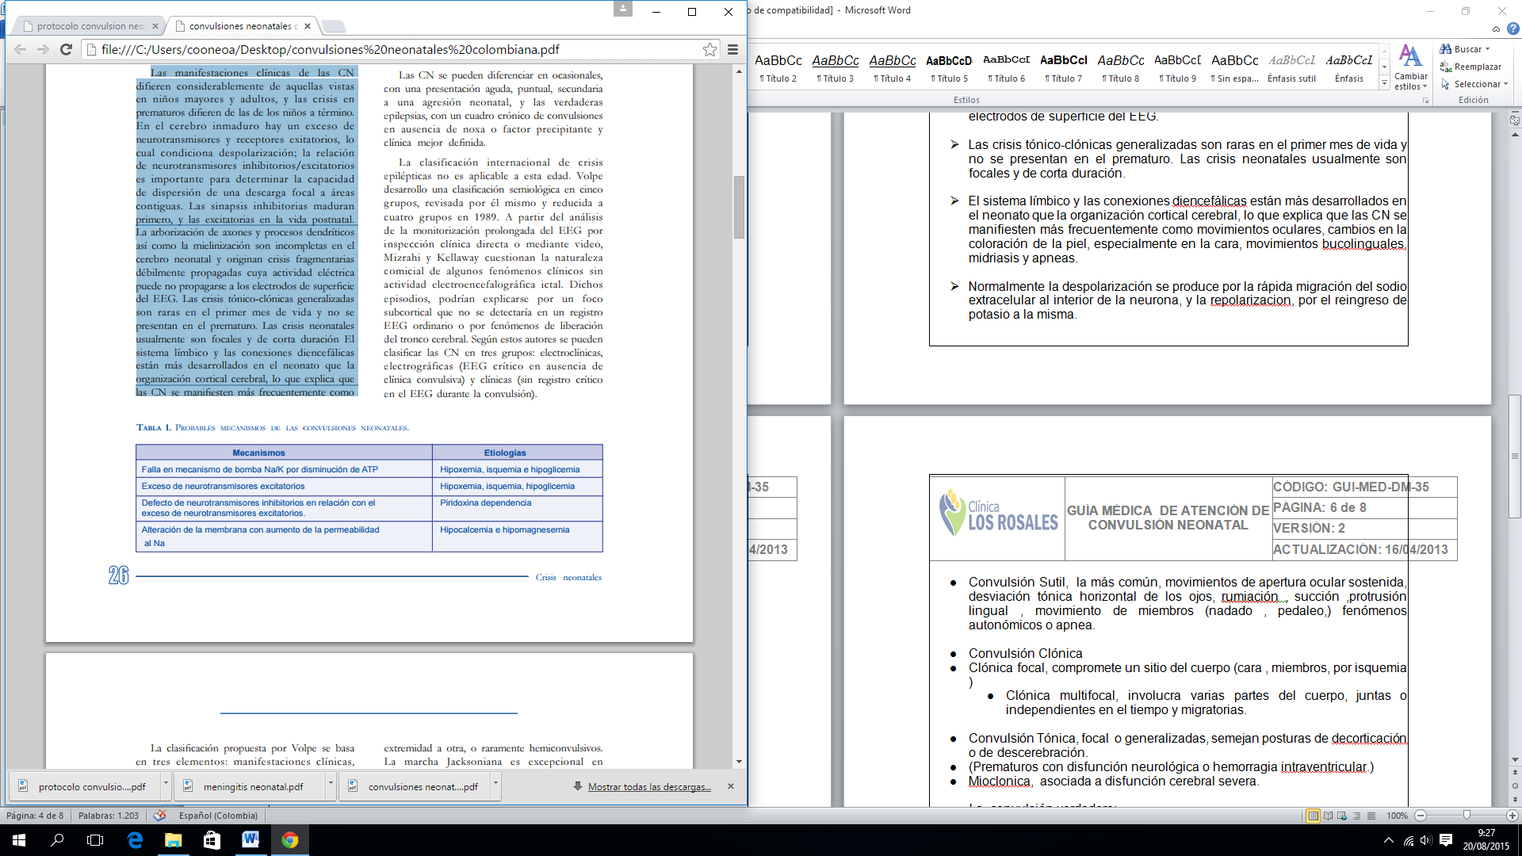This screenshot has width=1522, height=856.
Task: Switch to web layout view
Action: (x=1342, y=816)
